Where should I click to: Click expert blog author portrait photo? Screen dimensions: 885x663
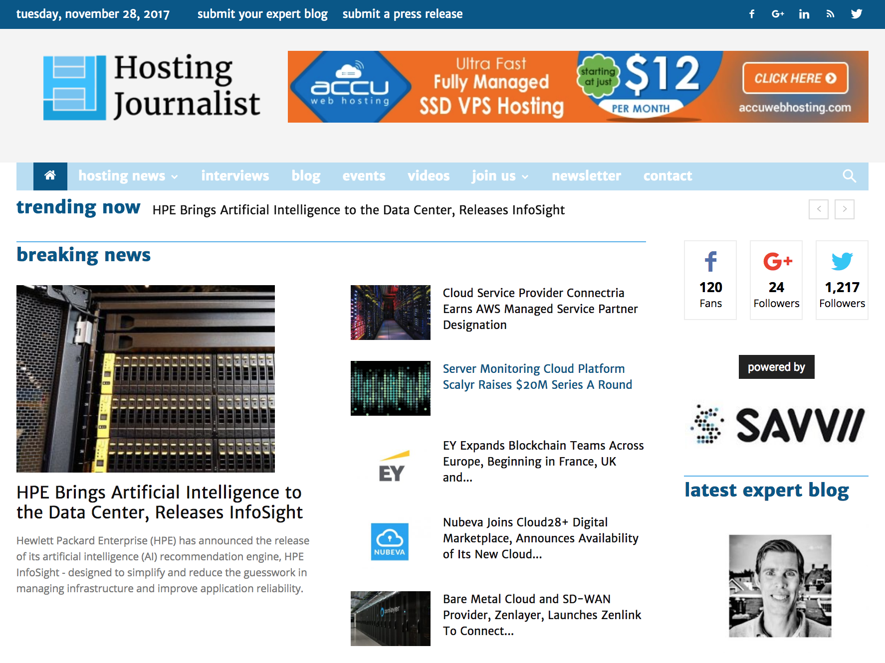click(780, 586)
